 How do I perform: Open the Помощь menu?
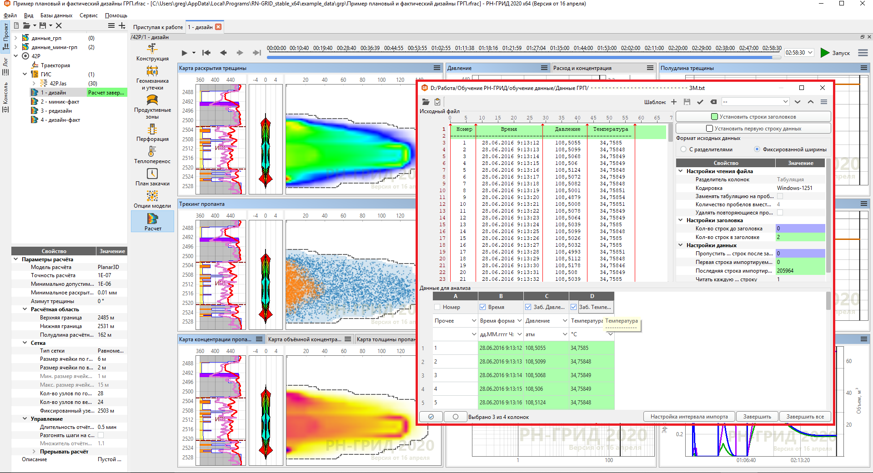tap(116, 15)
